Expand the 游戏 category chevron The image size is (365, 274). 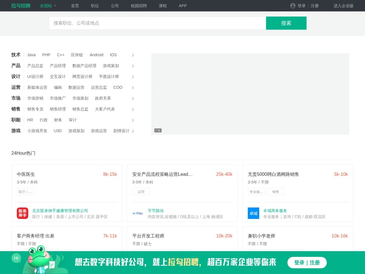coord(133,131)
